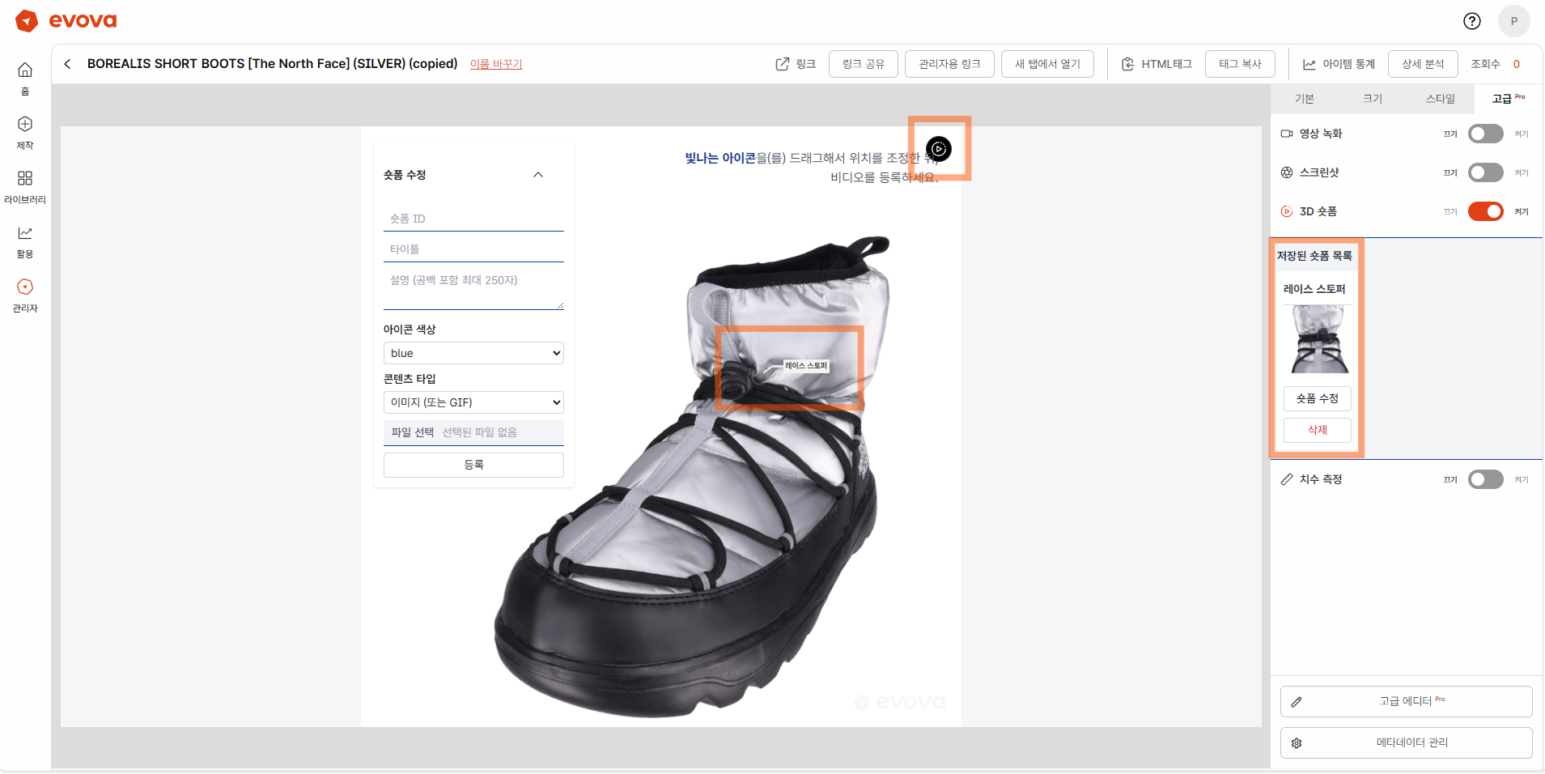Disable the 3D 숏폼 toggle
This screenshot has width=1545, height=774.
(1485, 211)
